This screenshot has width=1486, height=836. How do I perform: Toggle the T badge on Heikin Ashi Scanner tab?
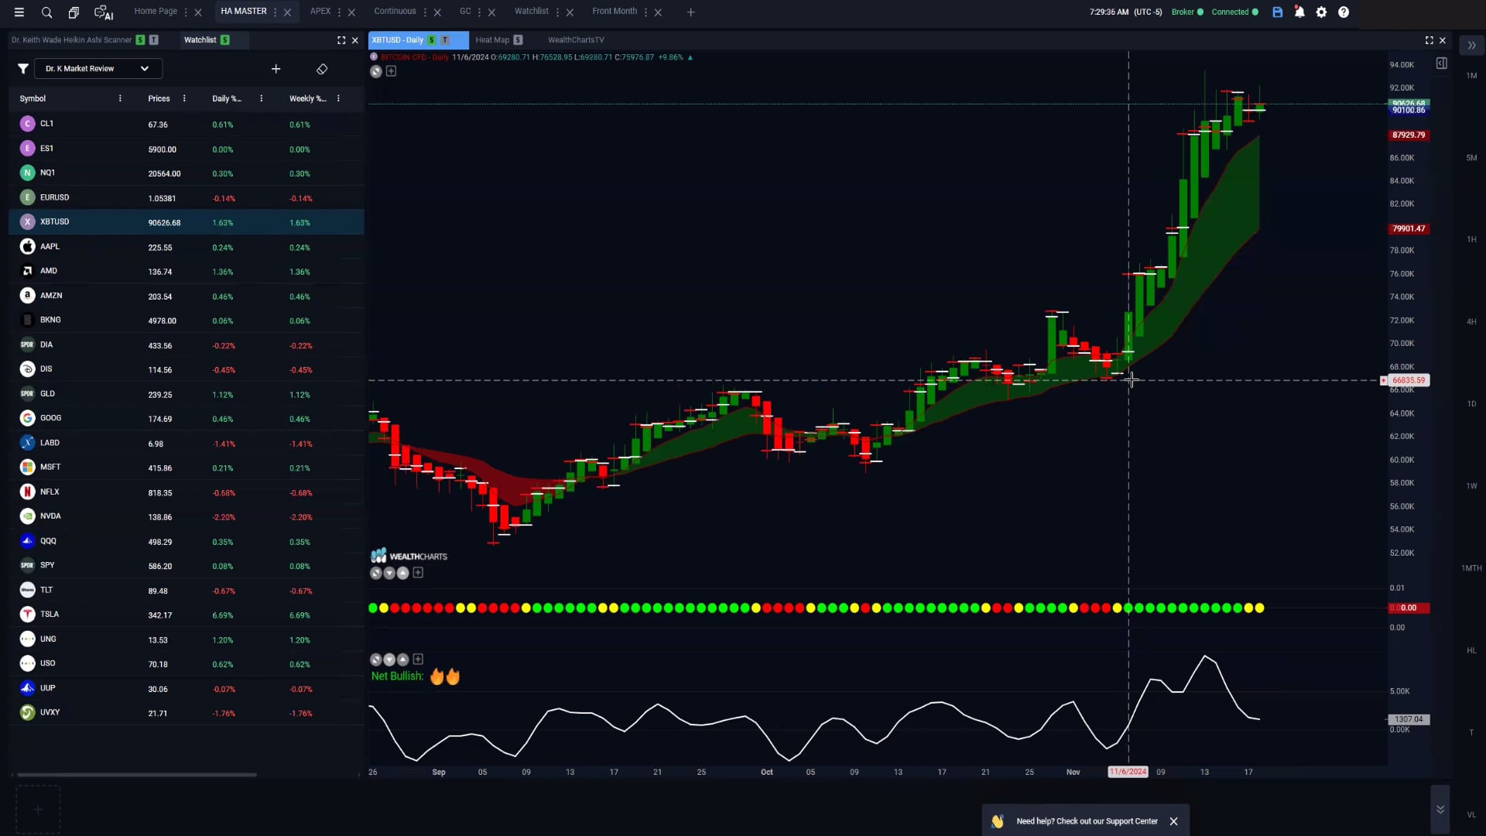click(x=153, y=40)
